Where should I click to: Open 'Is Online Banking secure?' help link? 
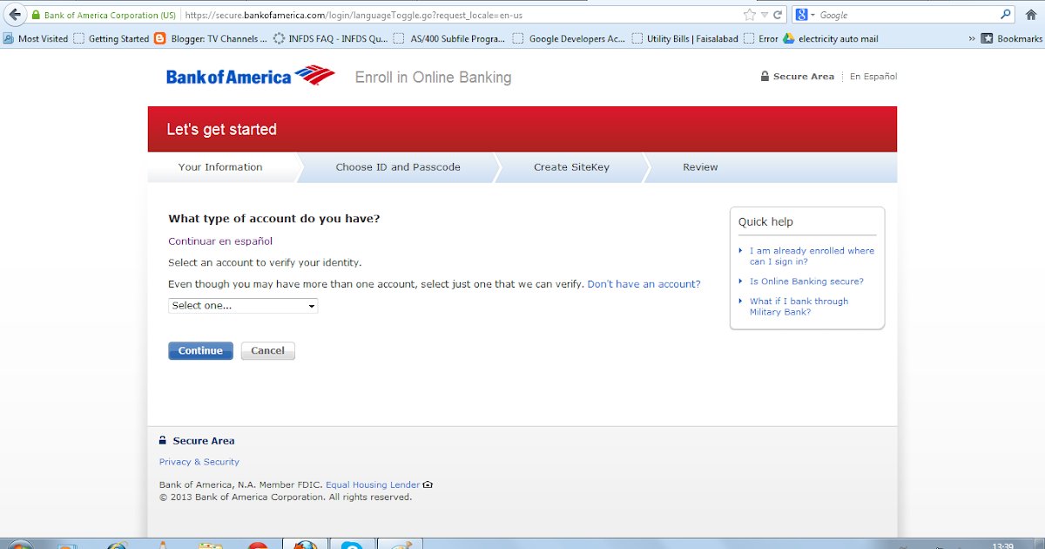(806, 281)
